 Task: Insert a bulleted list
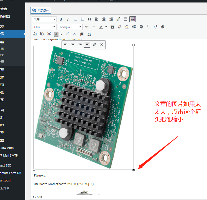click(75, 19)
